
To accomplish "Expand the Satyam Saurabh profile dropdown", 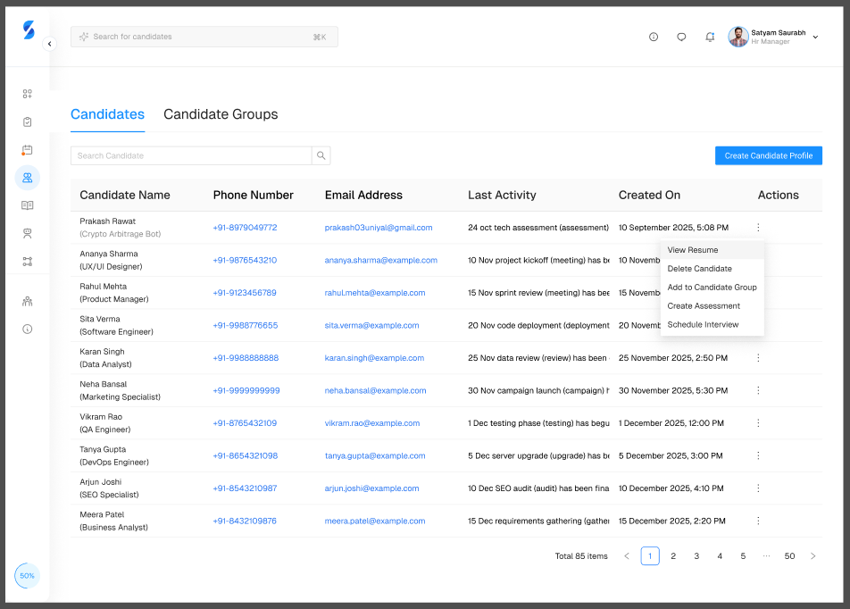I will (815, 37).
